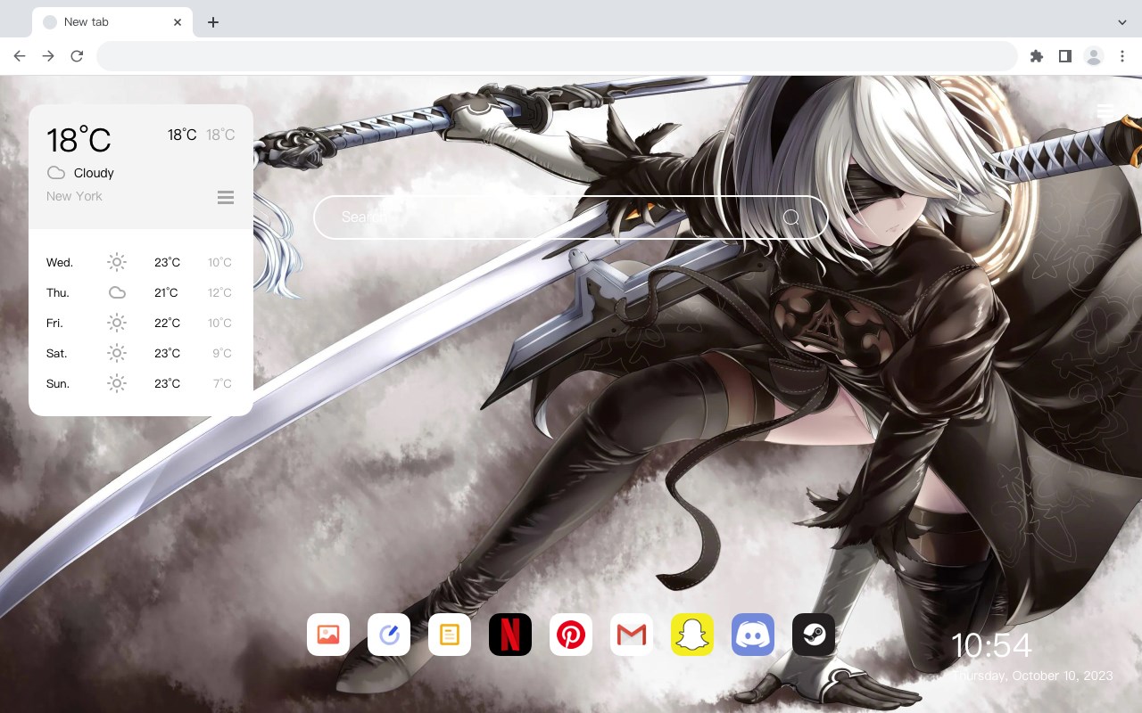1142x713 pixels.
Task: Select the Thu. forecast row
Action: coord(140,292)
